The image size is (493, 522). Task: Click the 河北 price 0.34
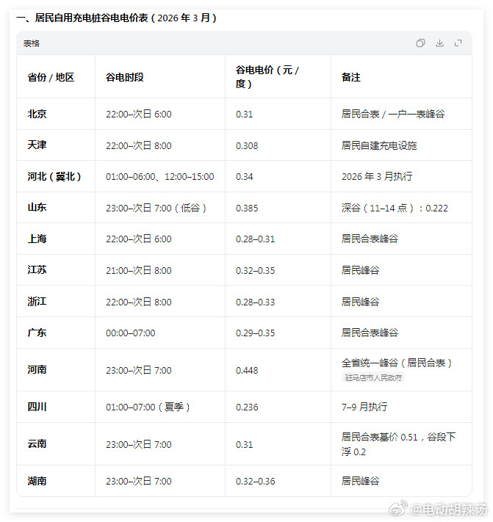click(244, 177)
